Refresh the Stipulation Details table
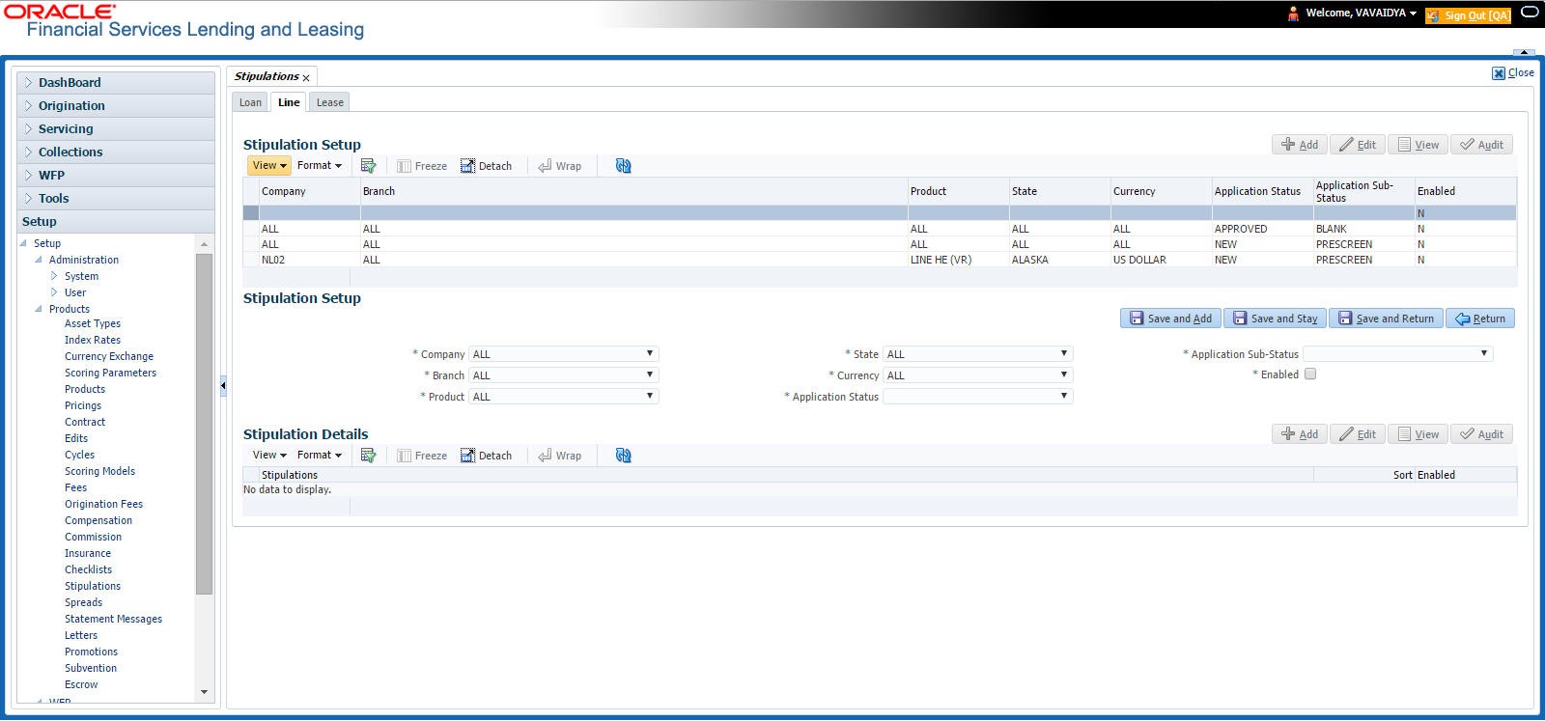 pyautogui.click(x=623, y=456)
